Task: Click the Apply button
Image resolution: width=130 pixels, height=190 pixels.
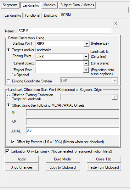Action: coord(22,159)
